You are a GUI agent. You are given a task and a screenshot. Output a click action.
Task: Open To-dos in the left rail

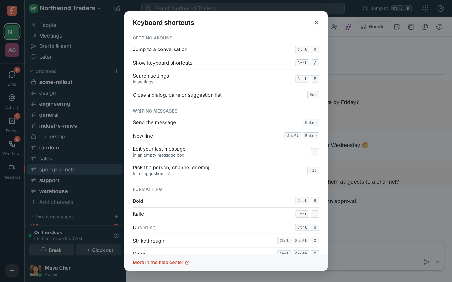12,124
